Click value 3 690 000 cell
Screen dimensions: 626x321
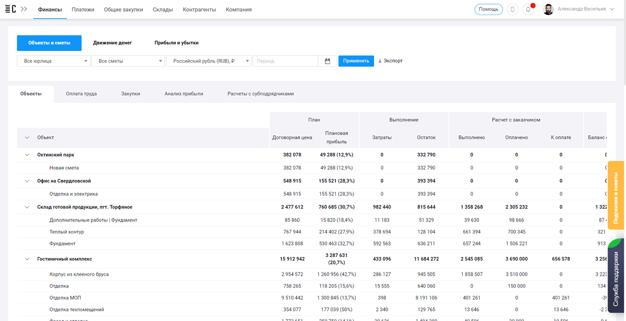(x=516, y=258)
